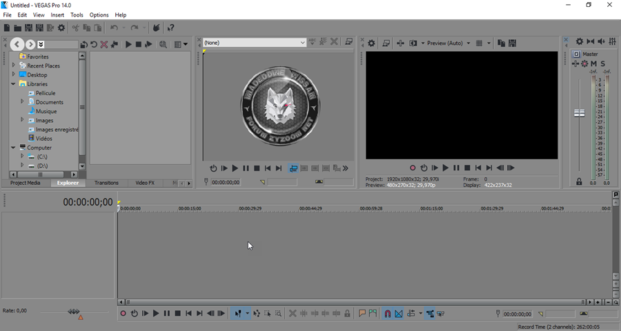The image size is (621, 331).
Task: Lock Master fader channels with padlock
Action: [x=579, y=182]
